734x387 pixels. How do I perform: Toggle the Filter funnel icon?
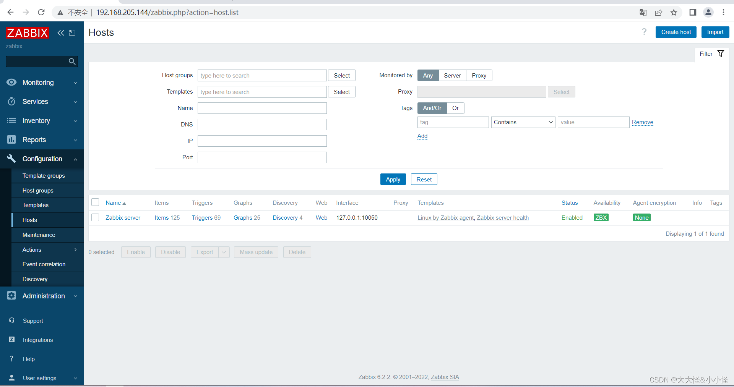pos(721,53)
